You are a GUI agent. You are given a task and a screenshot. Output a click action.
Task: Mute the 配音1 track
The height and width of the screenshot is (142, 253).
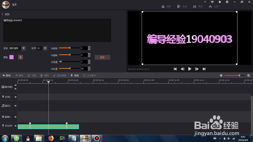pyautogui.click(x=15, y=117)
